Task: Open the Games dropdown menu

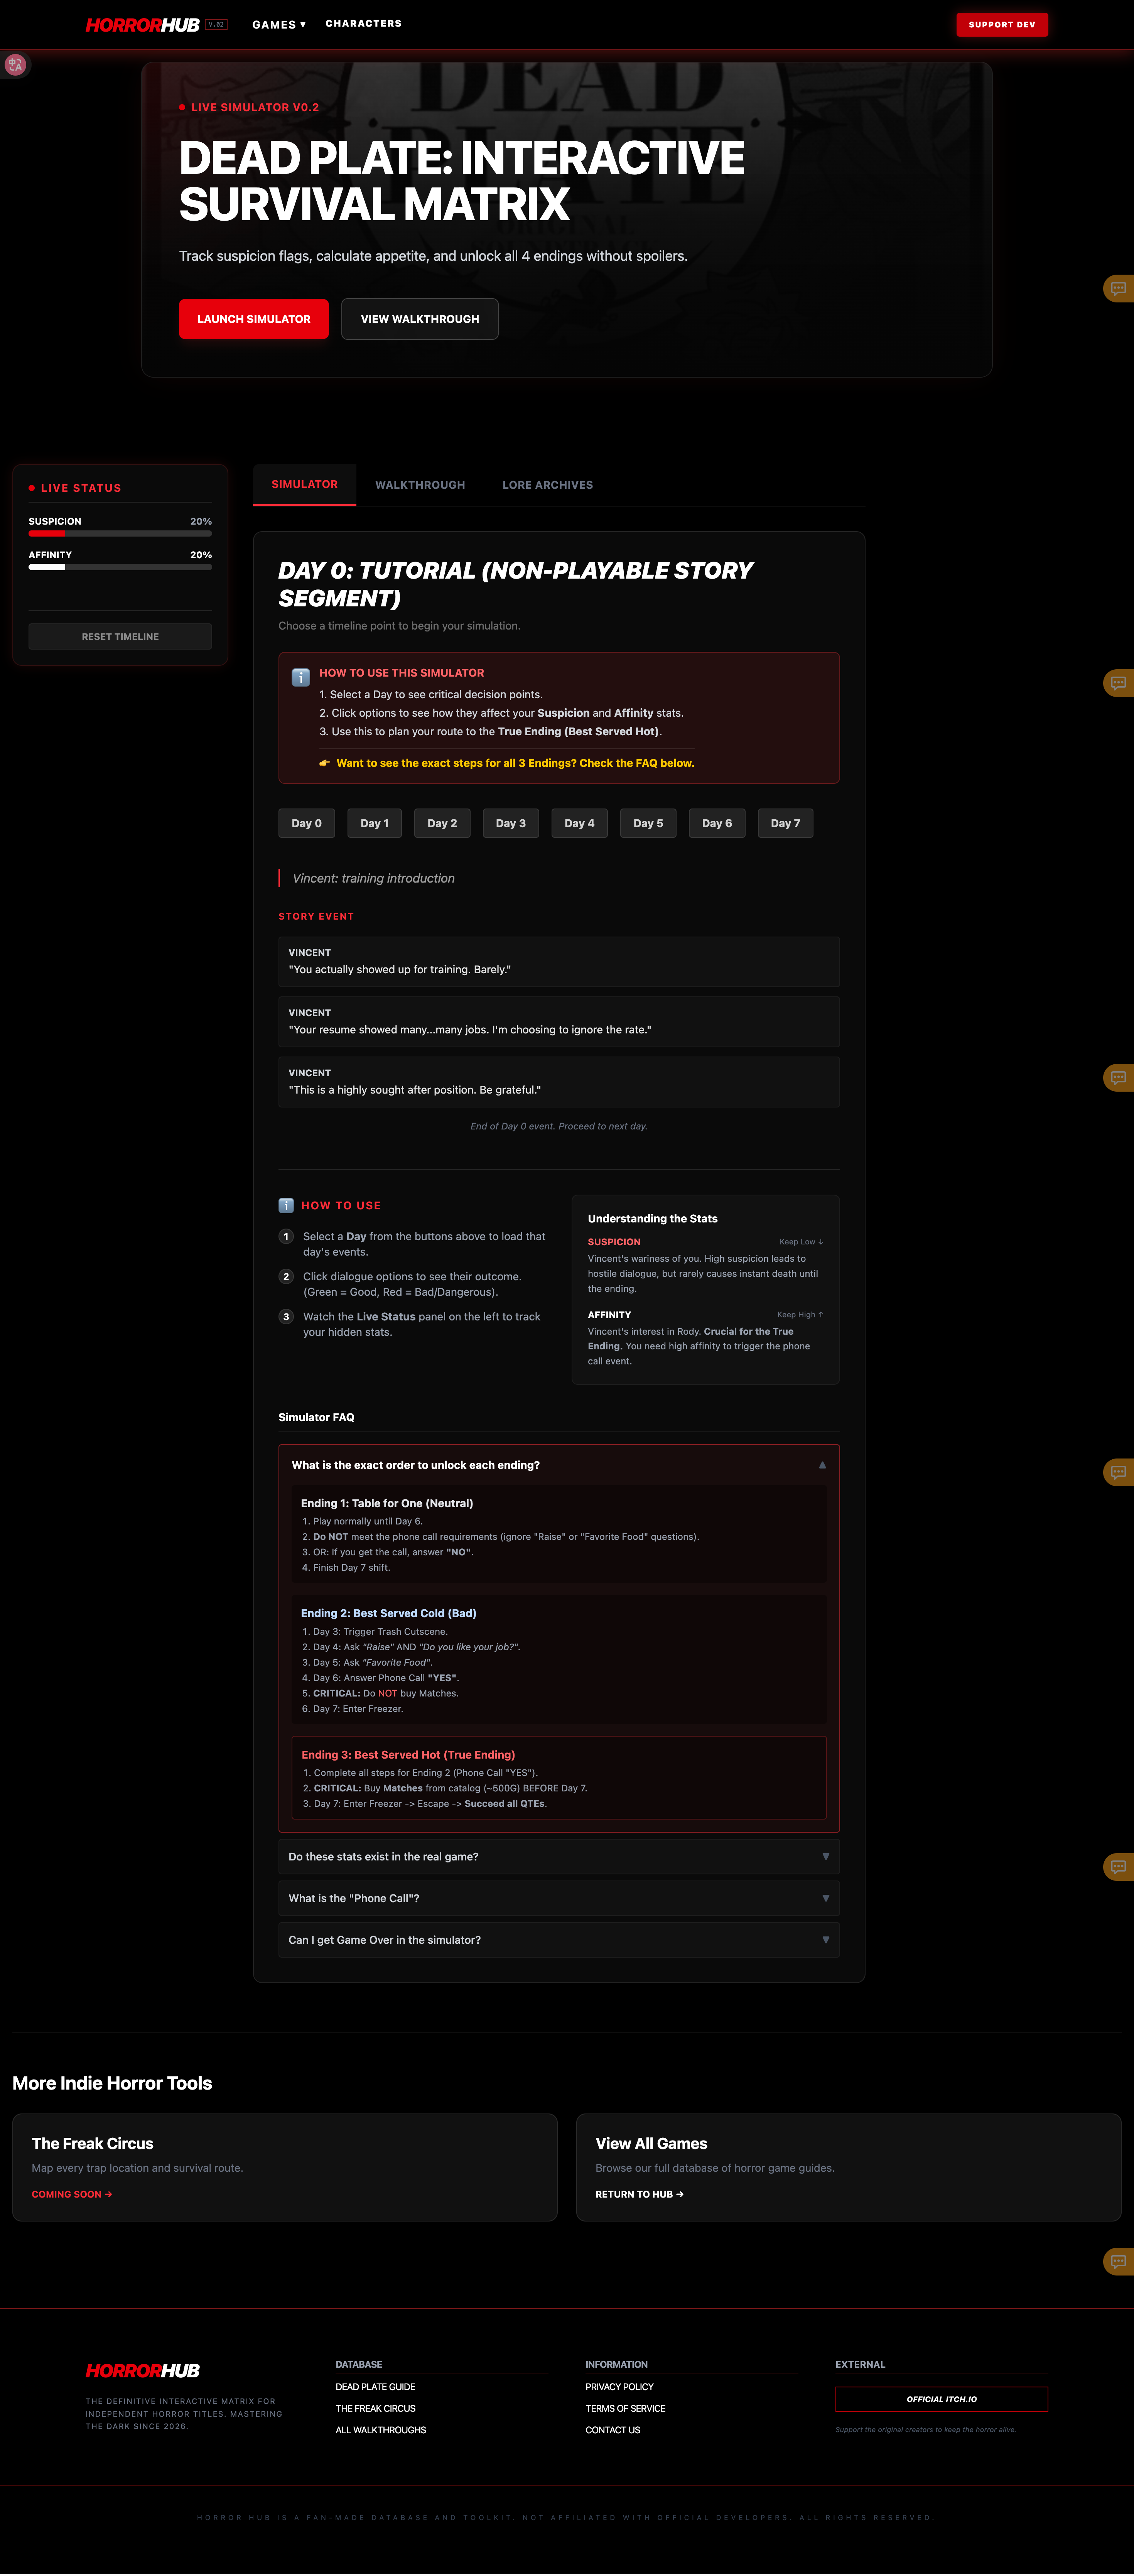Action: [279, 25]
